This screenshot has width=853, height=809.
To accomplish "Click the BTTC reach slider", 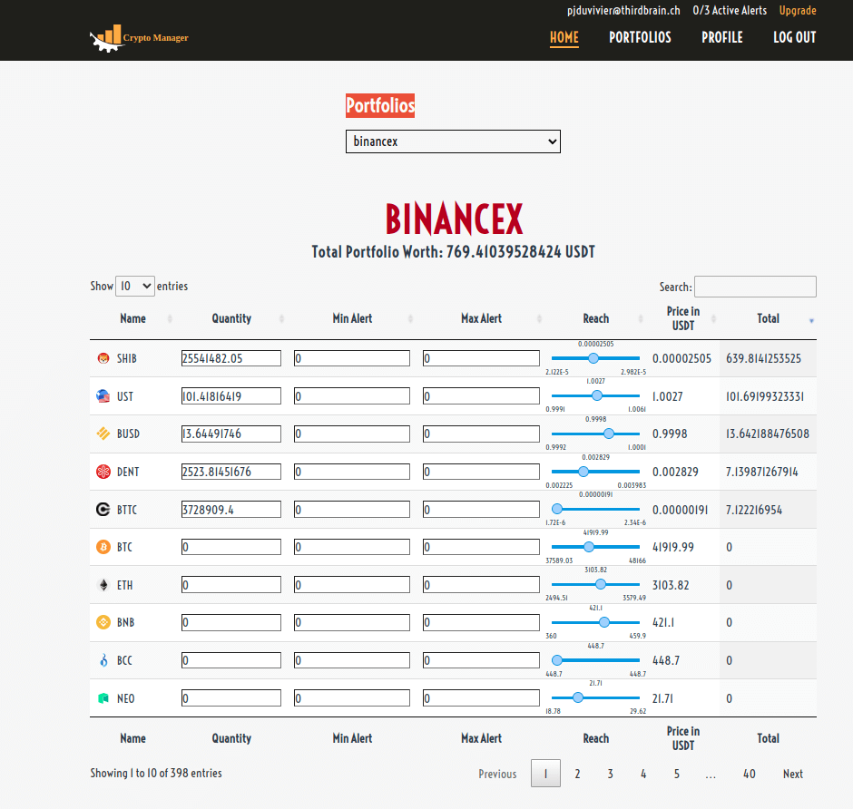I will [595, 509].
